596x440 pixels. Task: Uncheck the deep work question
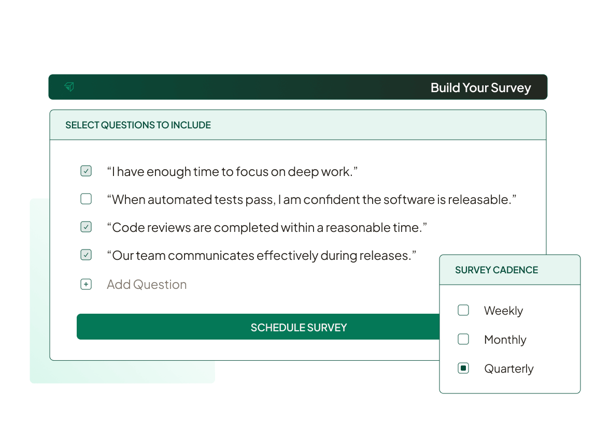tap(86, 171)
